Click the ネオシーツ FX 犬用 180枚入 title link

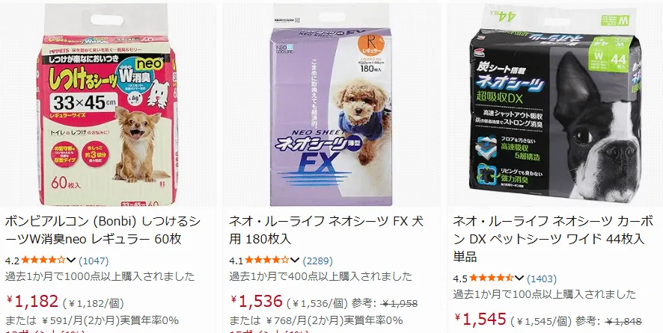click(326, 230)
